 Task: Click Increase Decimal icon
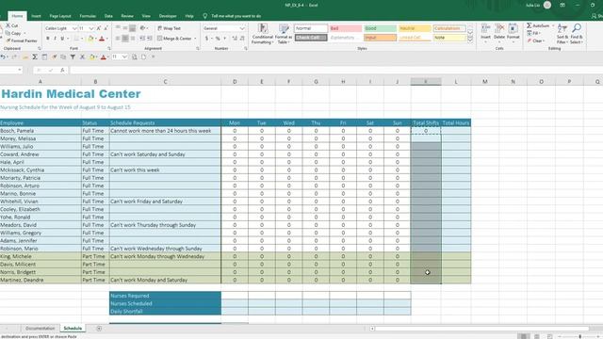tap(235, 39)
